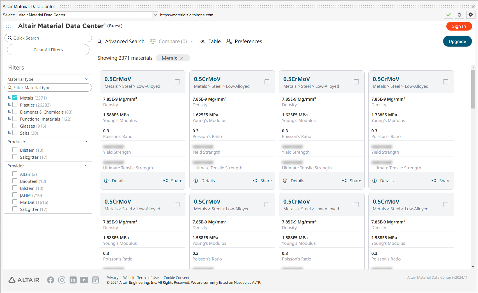Open Preferences

[x=244, y=41]
